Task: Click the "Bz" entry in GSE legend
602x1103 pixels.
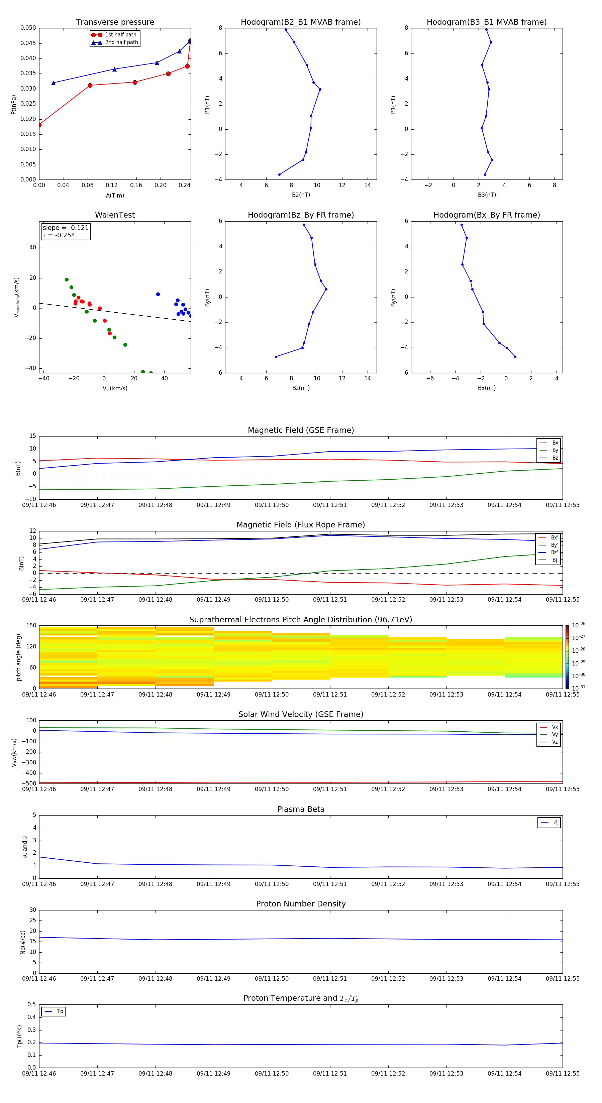Action: (549, 458)
